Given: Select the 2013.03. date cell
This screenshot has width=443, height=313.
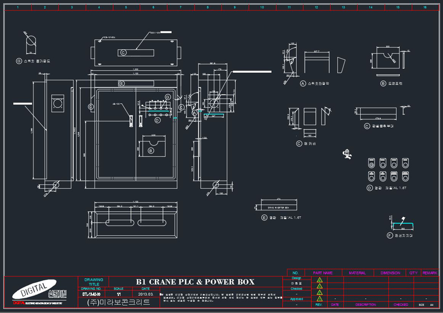Looking at the screenshot, I should pyautogui.click(x=146, y=294).
